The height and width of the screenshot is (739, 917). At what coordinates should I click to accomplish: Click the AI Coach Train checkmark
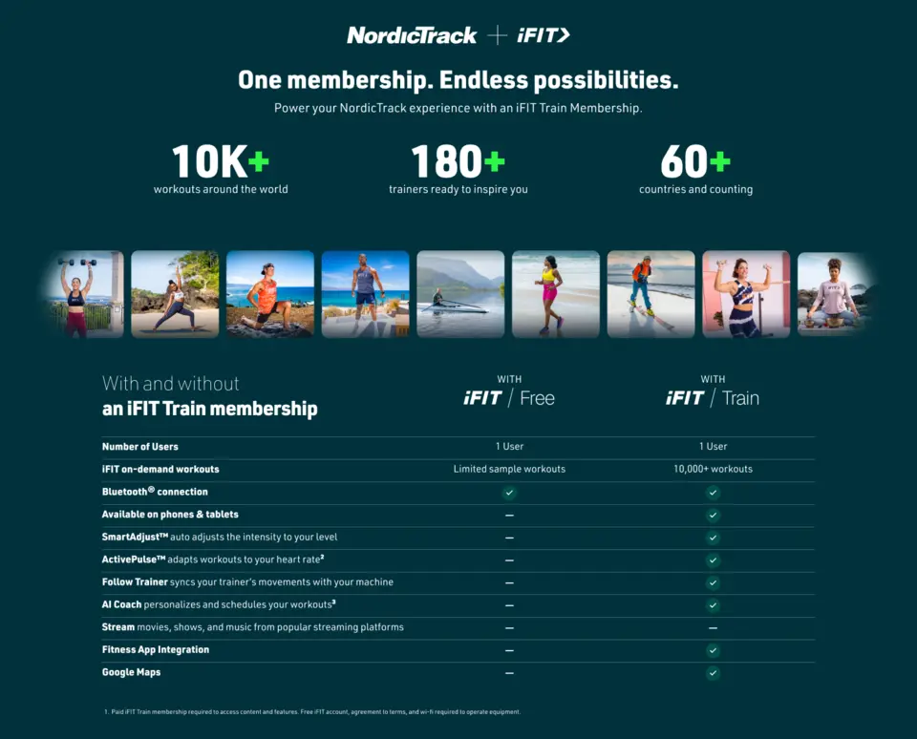tap(713, 605)
